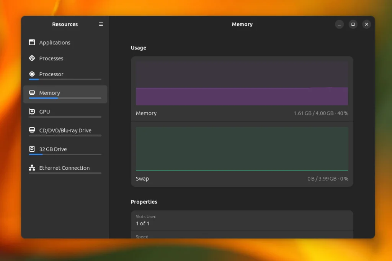Close the Resources window
Screen dimensions: 392x261
coord(366,24)
